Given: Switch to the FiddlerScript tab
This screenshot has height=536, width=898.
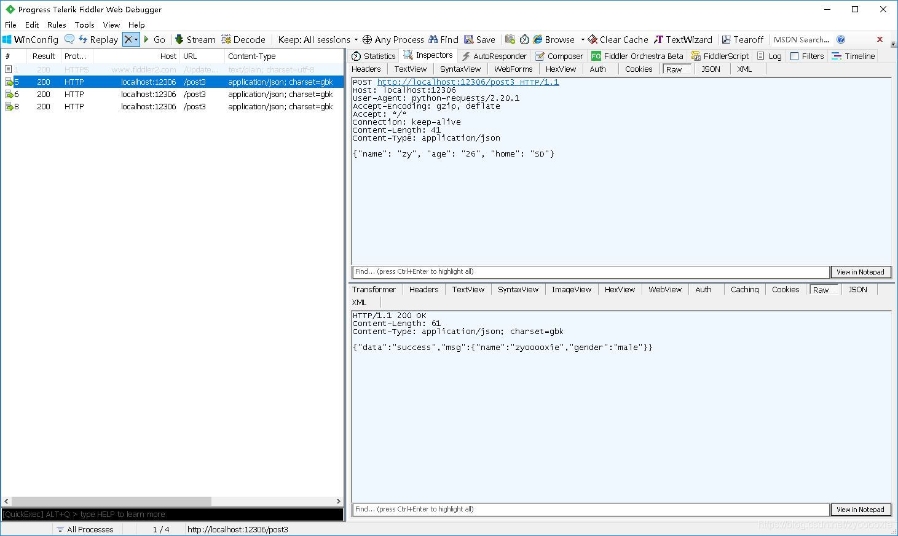Looking at the screenshot, I should point(720,56).
